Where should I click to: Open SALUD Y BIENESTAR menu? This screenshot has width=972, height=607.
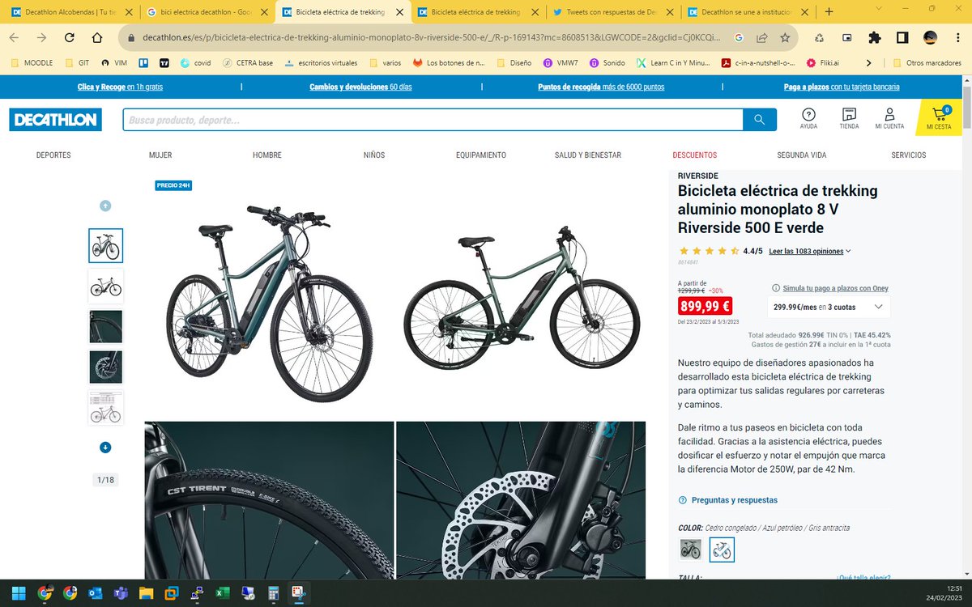[588, 155]
